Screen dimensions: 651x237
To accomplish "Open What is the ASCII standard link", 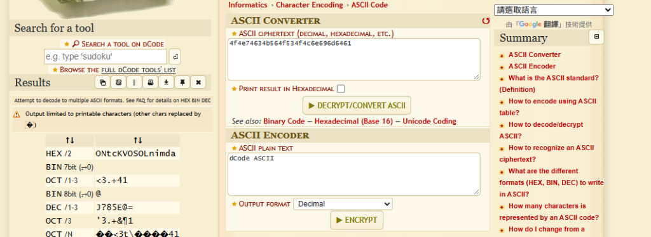I will [x=549, y=84].
